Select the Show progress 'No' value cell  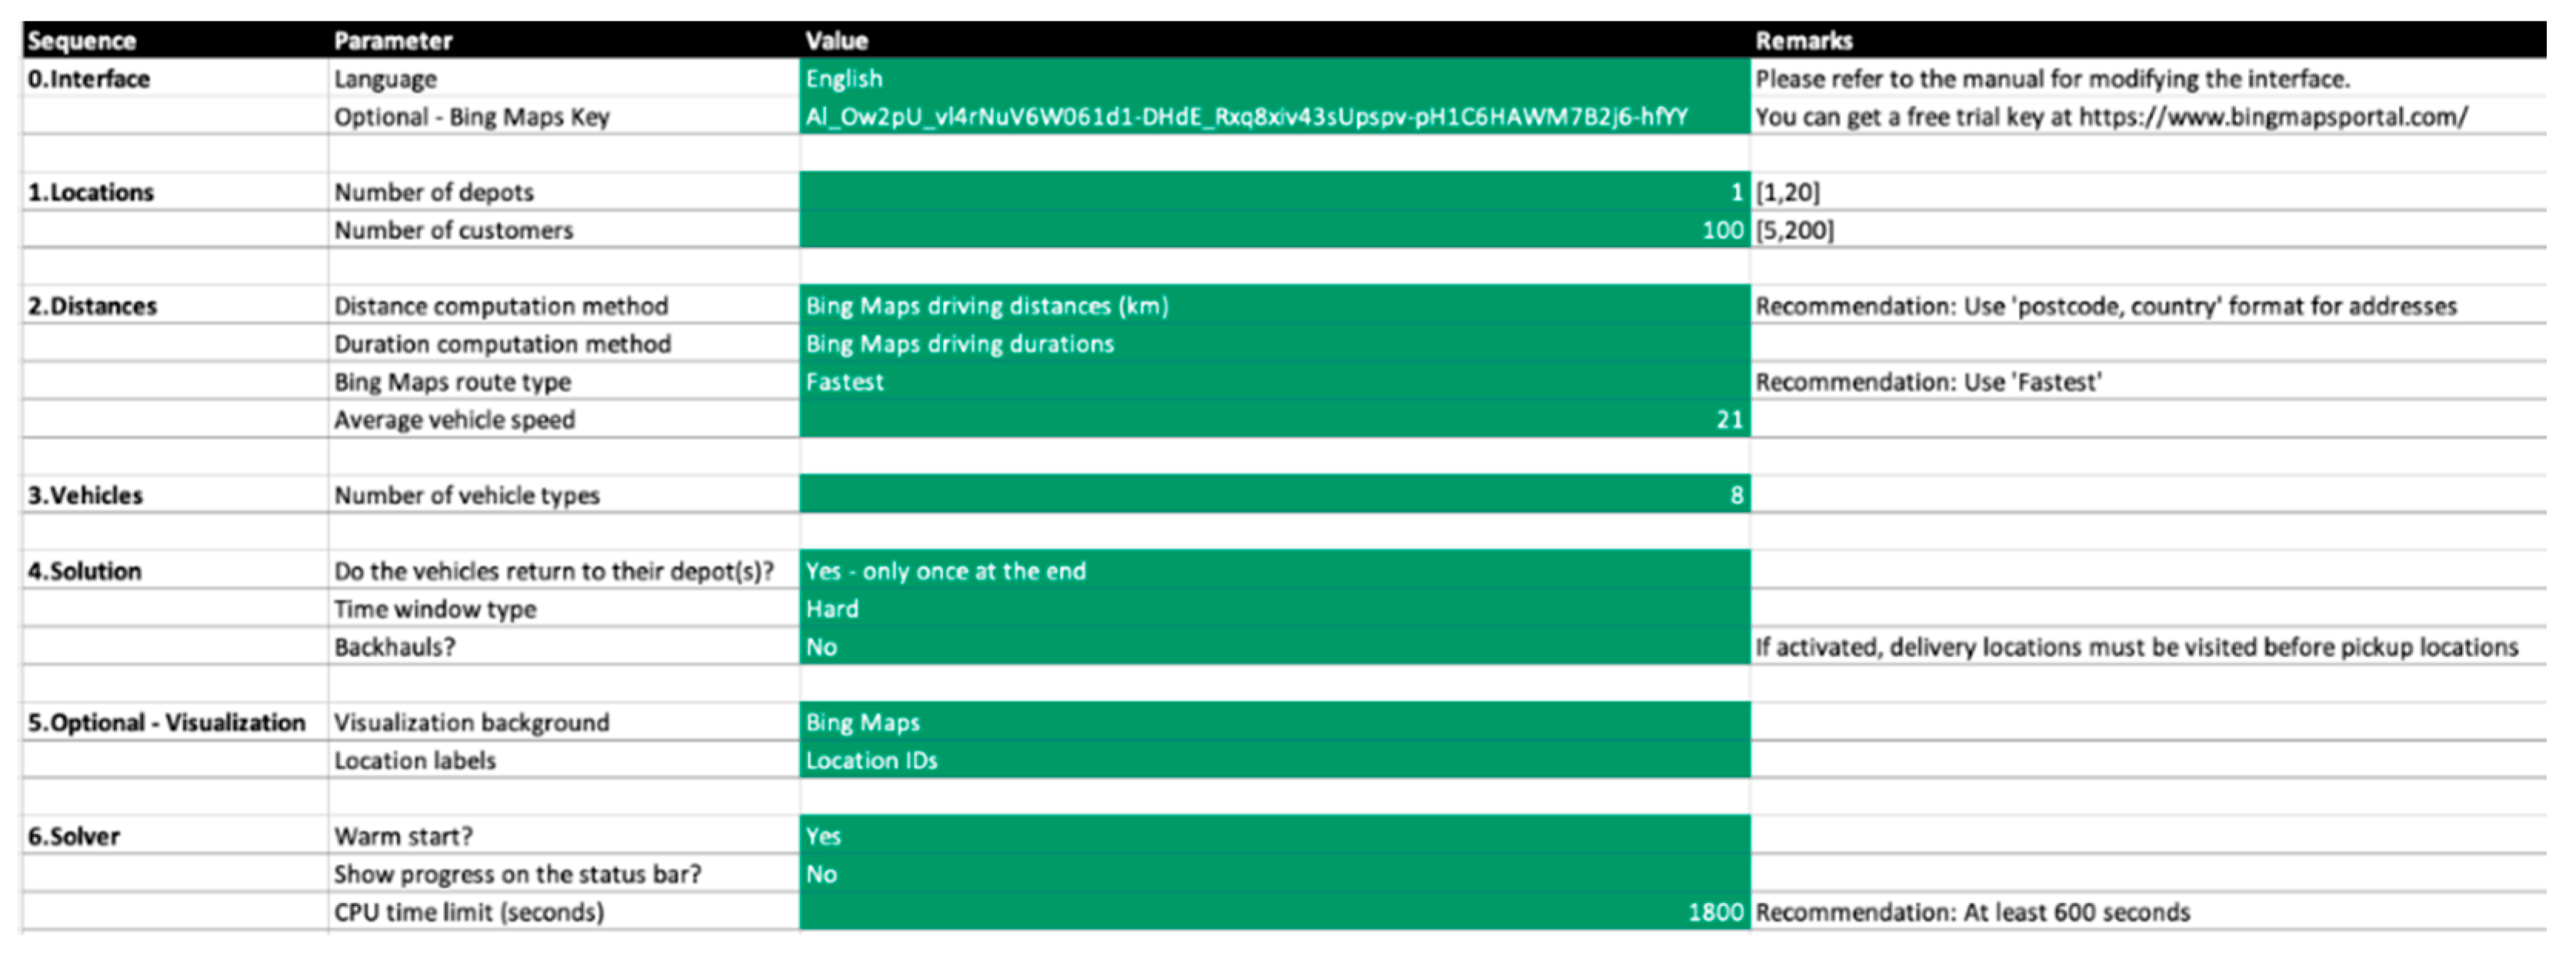tap(1274, 873)
